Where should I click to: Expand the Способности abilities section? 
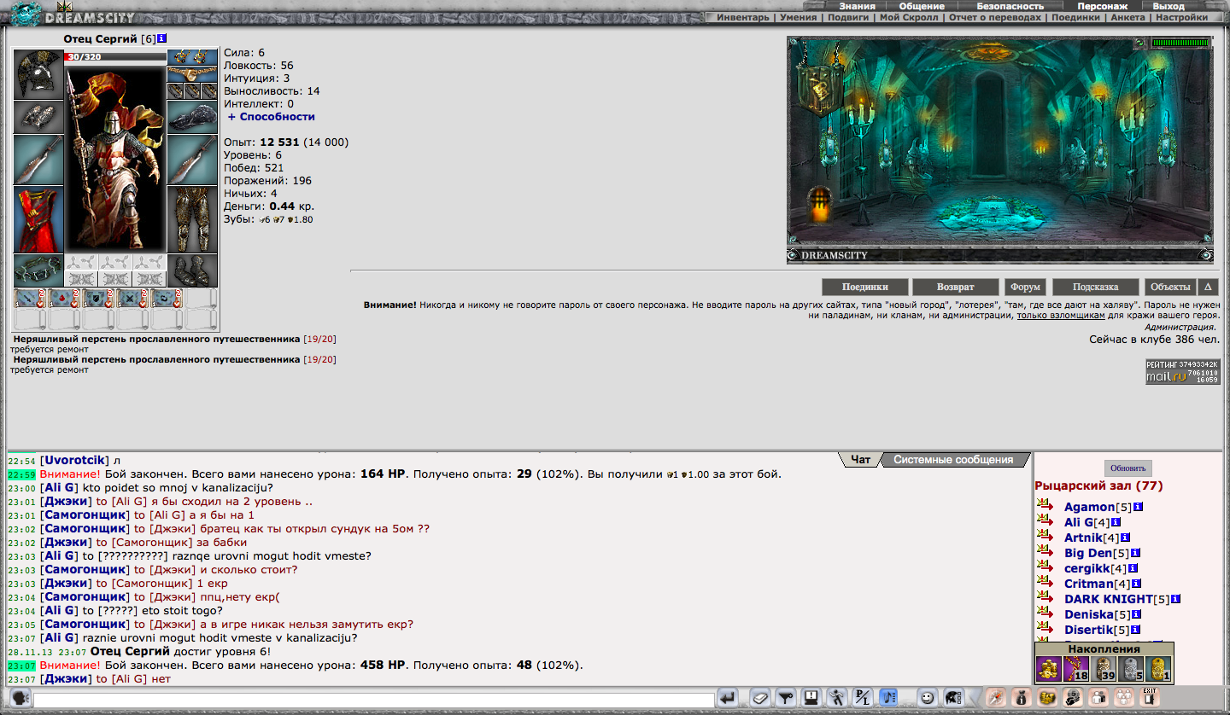(271, 116)
